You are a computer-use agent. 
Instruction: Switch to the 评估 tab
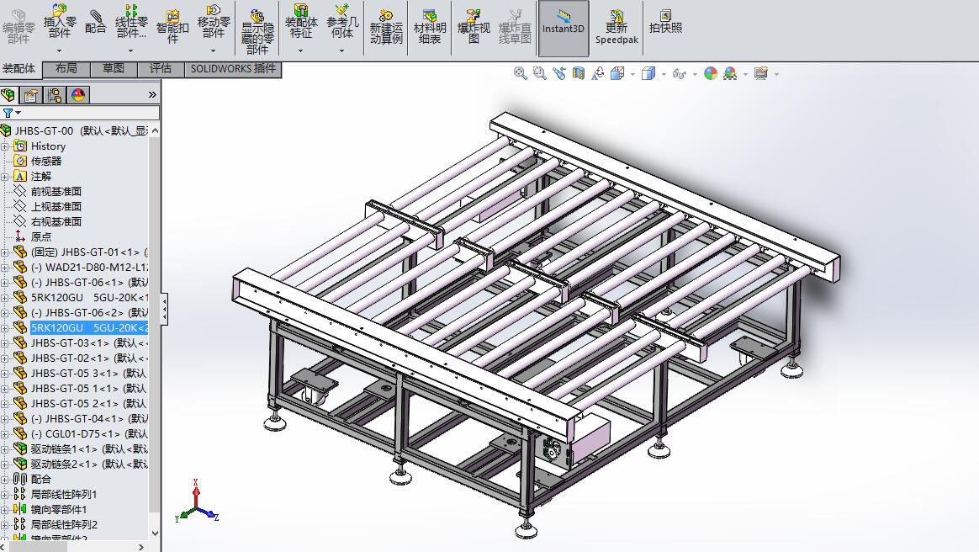[x=161, y=69]
